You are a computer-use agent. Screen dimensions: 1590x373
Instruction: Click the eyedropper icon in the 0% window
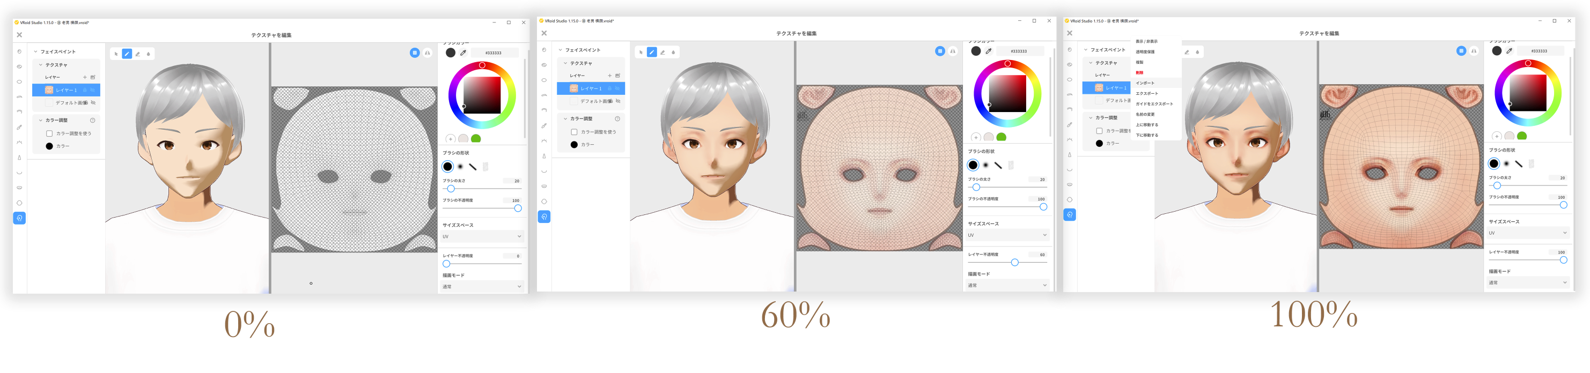463,53
